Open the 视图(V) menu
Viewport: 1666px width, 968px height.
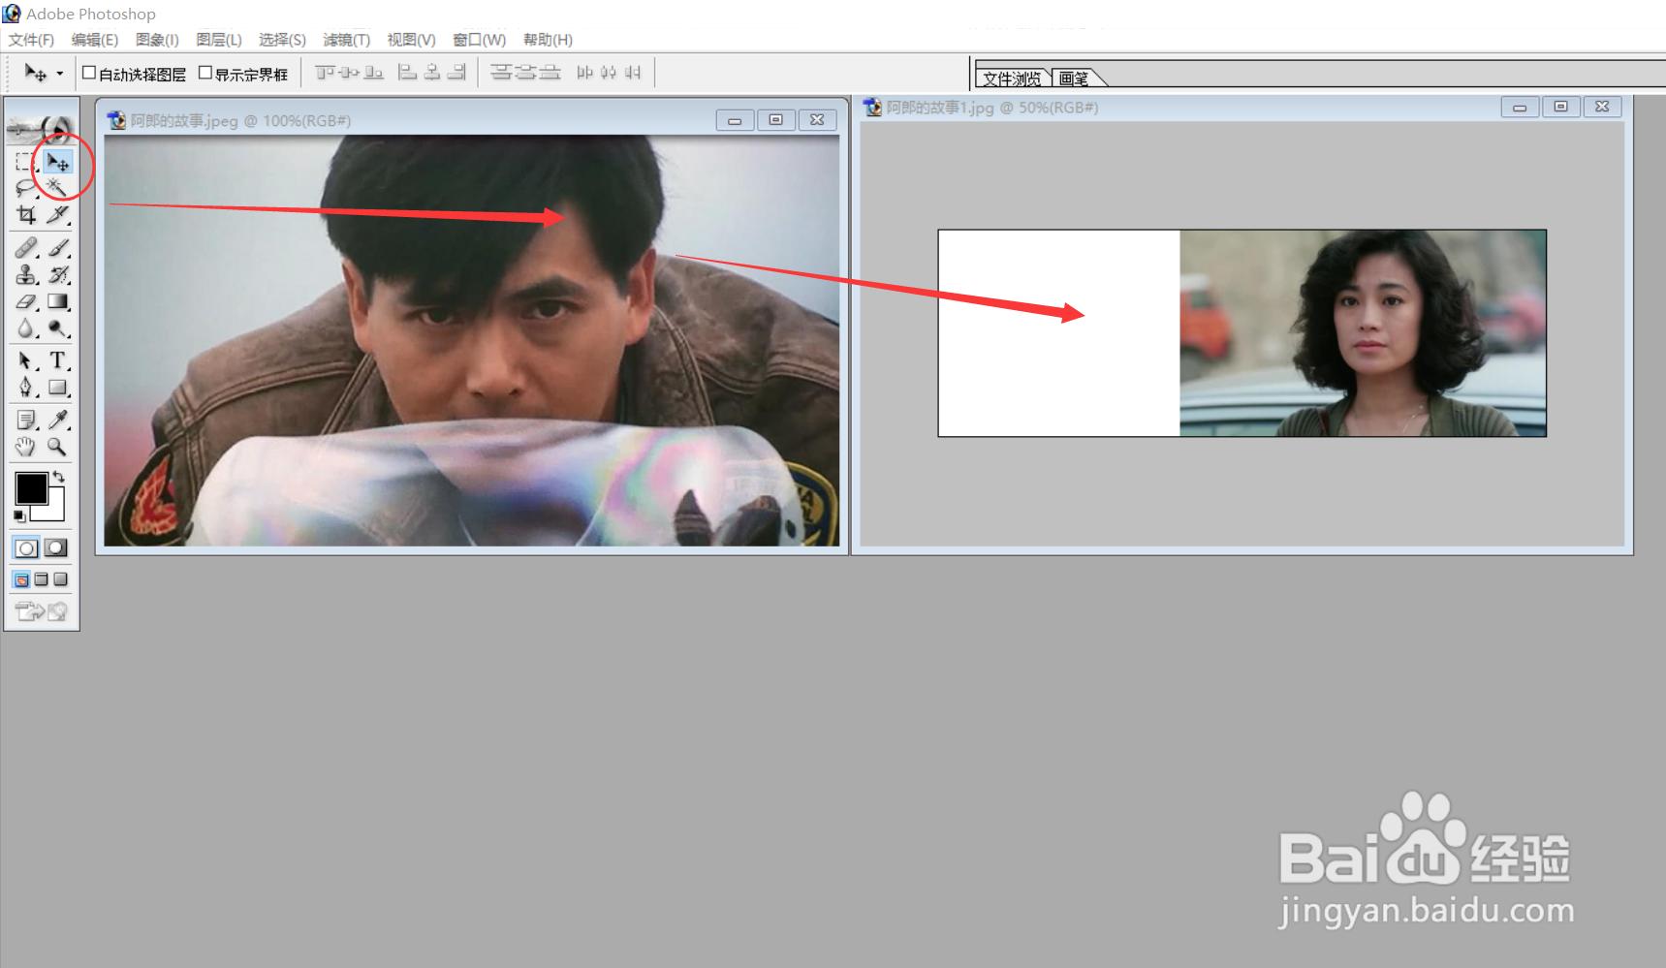(412, 40)
